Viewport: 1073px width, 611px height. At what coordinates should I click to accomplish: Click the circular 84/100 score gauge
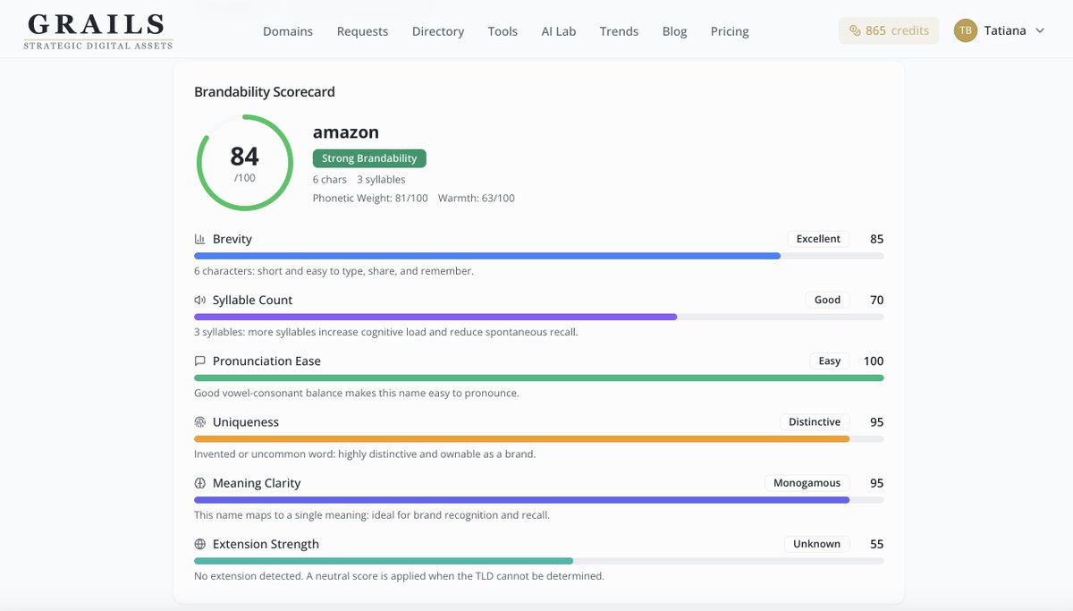click(245, 163)
